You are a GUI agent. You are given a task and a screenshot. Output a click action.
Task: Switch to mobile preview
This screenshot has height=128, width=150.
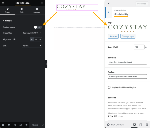[x=147, y=125]
